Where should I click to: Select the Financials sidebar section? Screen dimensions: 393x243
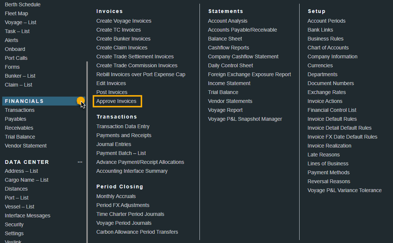click(24, 101)
